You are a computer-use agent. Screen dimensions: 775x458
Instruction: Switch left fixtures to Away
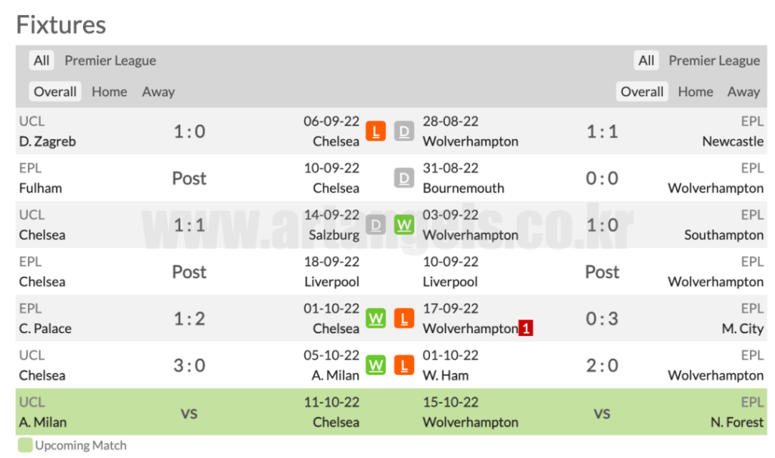pos(158,92)
